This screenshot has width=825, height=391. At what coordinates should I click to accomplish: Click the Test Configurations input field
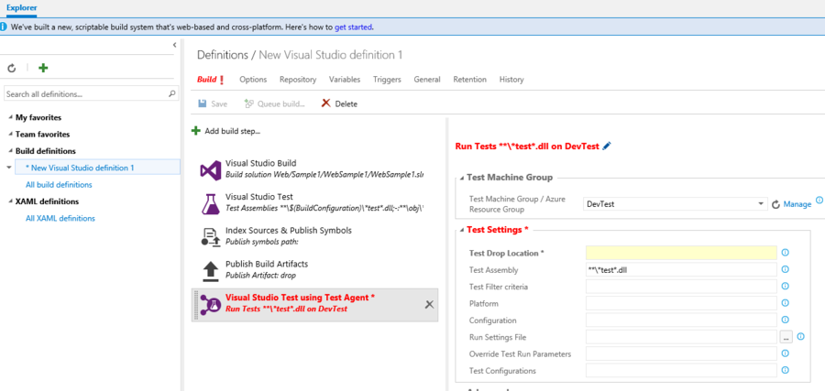click(x=681, y=371)
